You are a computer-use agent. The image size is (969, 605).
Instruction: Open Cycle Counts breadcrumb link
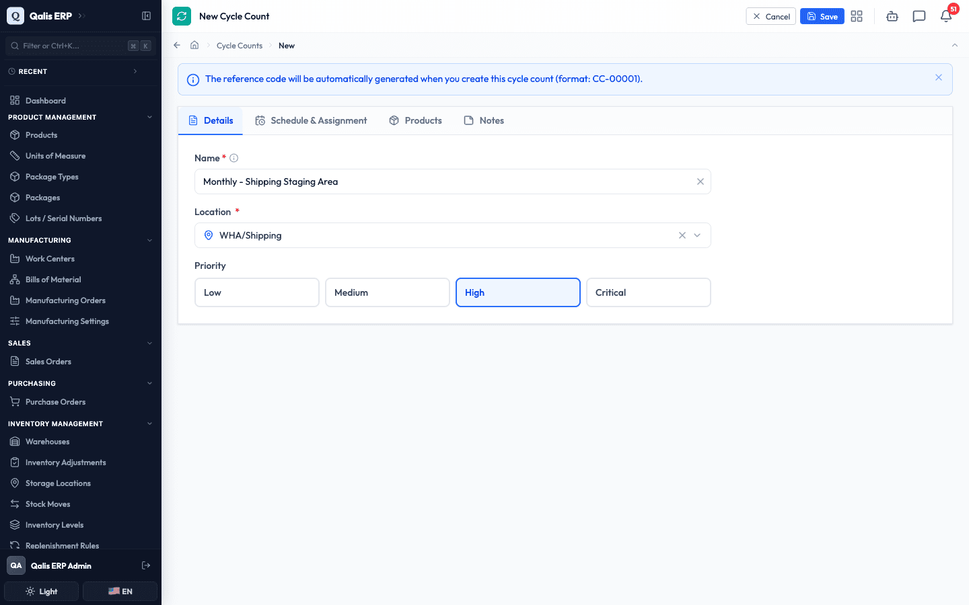[x=240, y=46]
